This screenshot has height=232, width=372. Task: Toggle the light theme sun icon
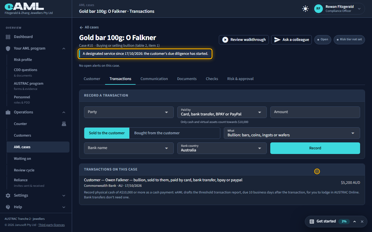click(305, 9)
